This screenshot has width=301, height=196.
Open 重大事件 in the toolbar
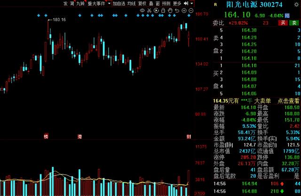[x=96, y=3]
